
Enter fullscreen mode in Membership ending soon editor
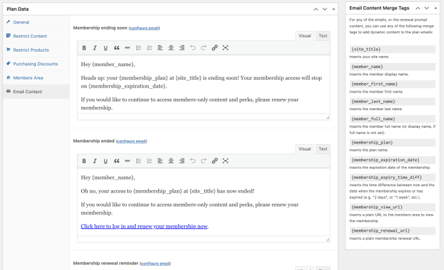click(x=225, y=48)
